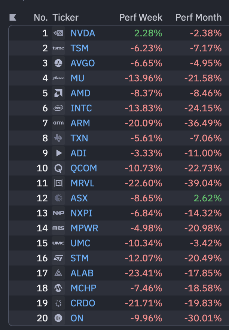
Task: Open the MPWR ticker link
Action: click(84, 228)
